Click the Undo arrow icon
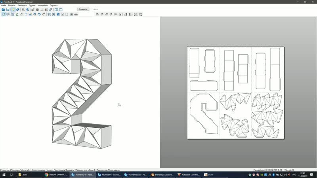The height and width of the screenshot is (178, 317). click(39, 14)
